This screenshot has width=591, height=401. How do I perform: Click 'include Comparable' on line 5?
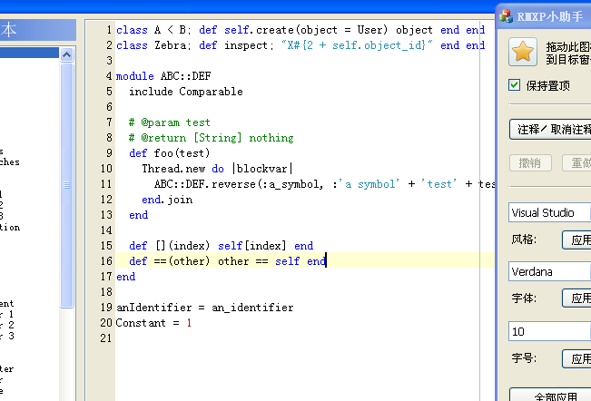186,92
